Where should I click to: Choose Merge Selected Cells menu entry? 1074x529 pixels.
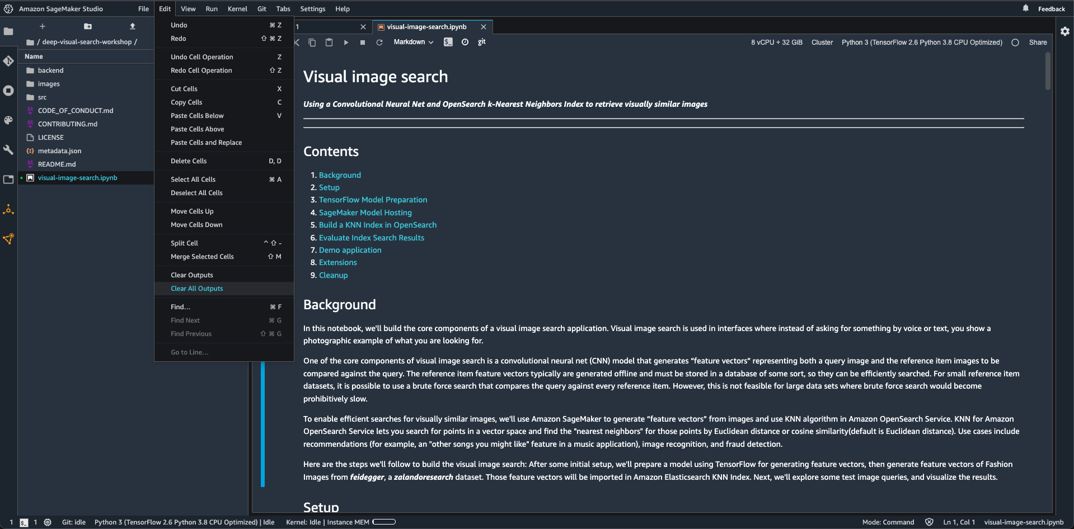pos(224,257)
